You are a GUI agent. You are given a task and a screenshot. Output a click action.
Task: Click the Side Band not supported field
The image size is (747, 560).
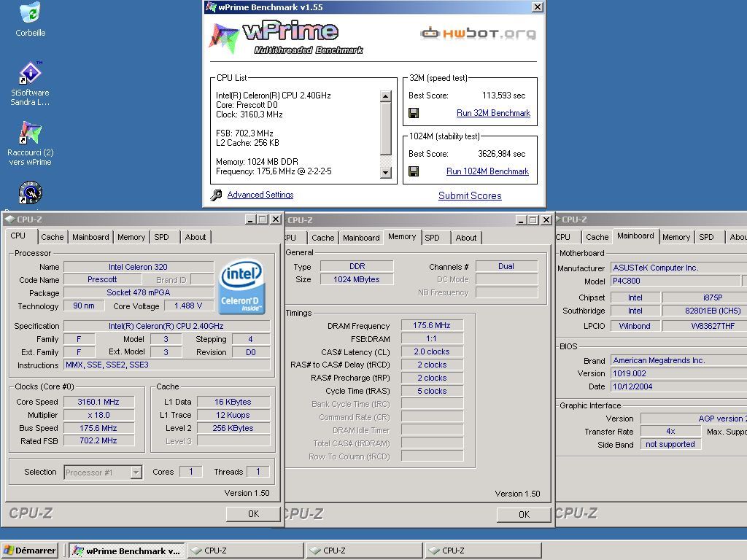coord(670,444)
